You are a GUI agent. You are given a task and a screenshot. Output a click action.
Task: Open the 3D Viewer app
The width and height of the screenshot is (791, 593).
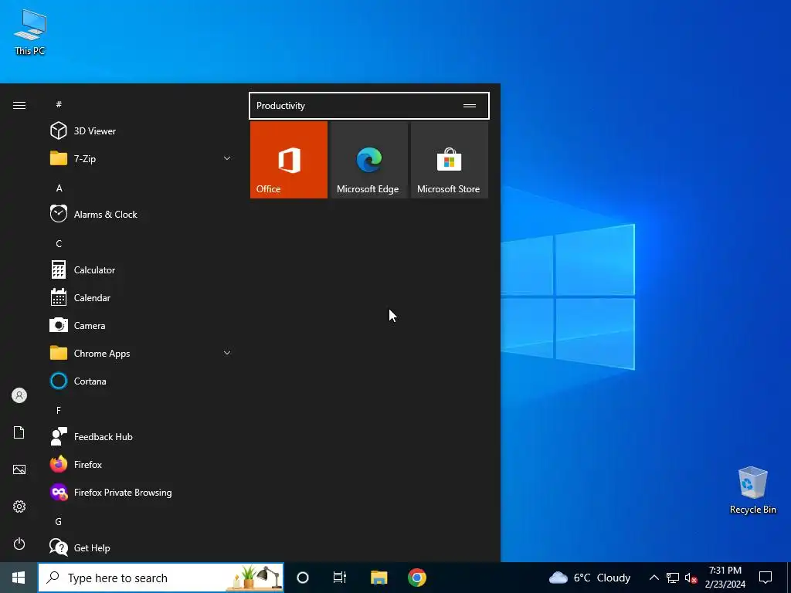pos(141,131)
